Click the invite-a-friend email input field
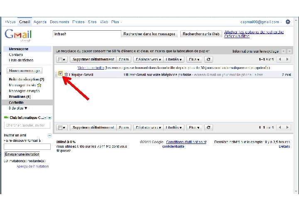The height and width of the screenshot is (224, 299). (x=27, y=147)
